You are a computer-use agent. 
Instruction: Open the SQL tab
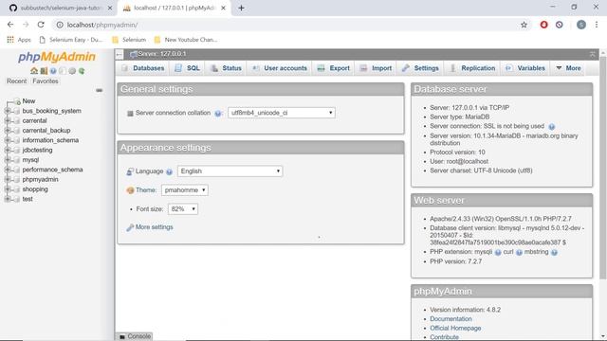[188, 68]
